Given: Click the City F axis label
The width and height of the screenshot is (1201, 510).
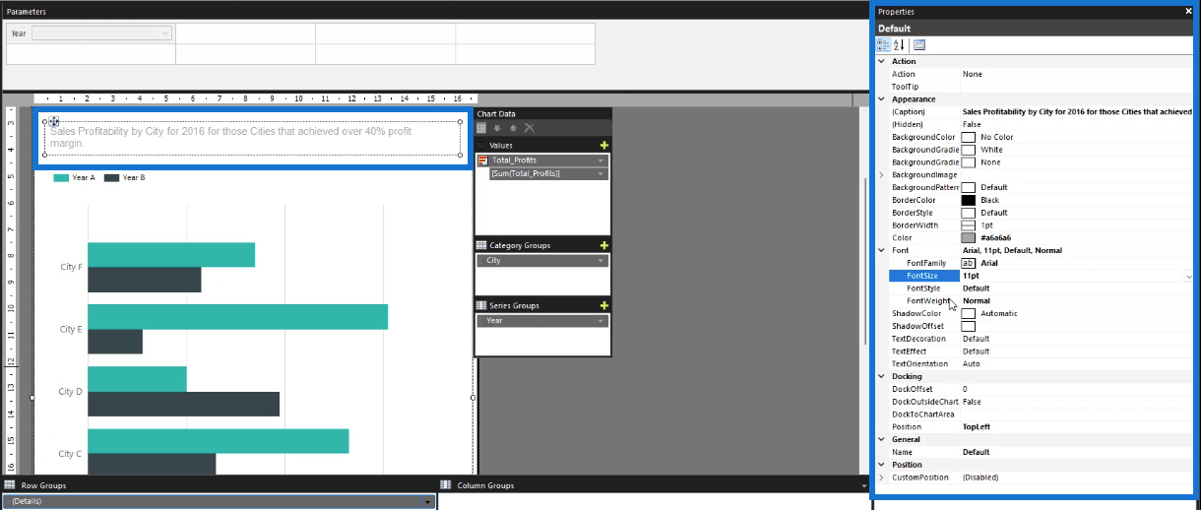Looking at the screenshot, I should 70,267.
